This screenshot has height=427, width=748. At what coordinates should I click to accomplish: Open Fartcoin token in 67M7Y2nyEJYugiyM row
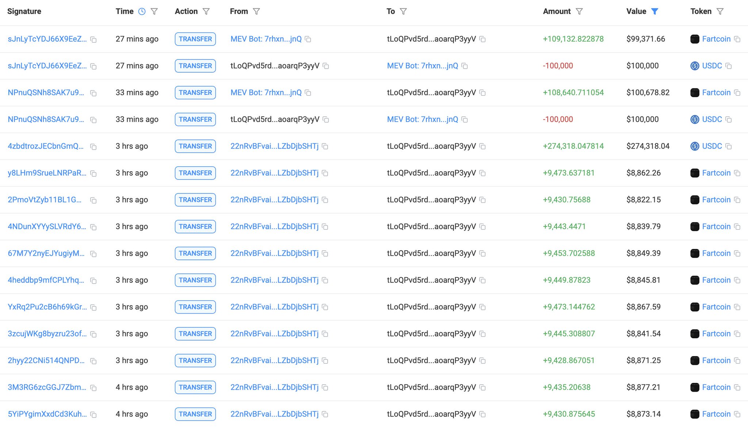pos(716,253)
